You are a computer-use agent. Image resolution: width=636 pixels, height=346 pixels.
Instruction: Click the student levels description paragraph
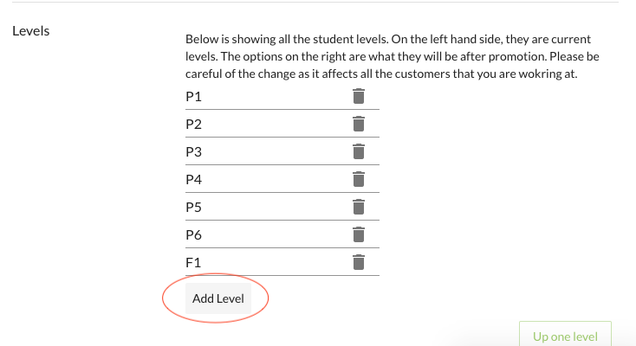(x=392, y=56)
